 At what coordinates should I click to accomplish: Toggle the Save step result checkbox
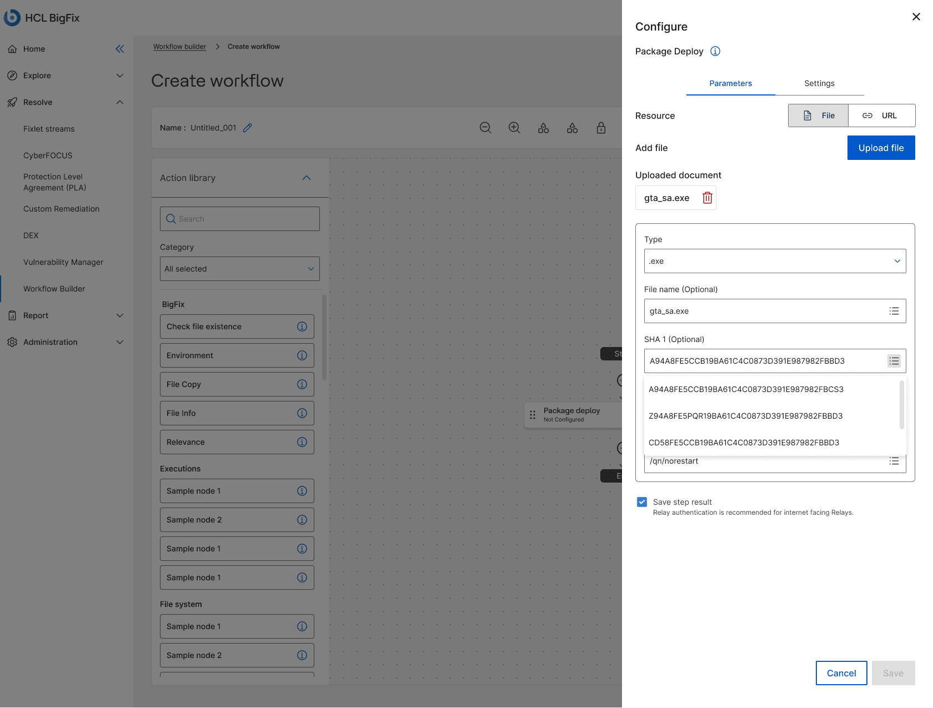point(642,502)
